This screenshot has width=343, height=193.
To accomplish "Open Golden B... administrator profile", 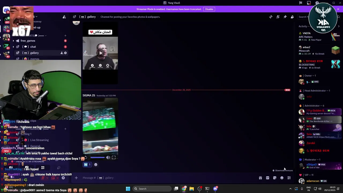I will pyautogui.click(x=319, y=112).
